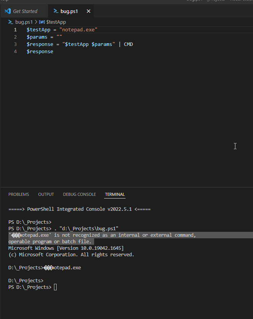Click $testApp symbol in the breadcrumb

tap(56, 22)
